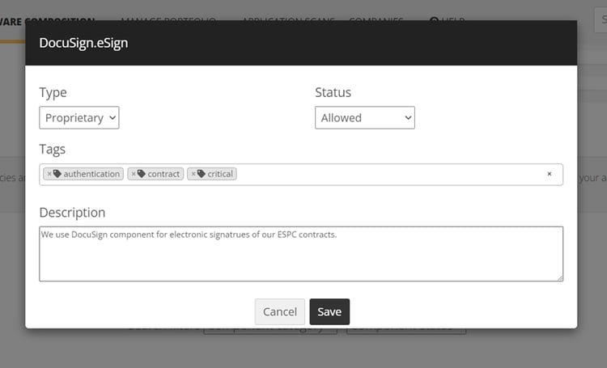Open the Type dropdown showing Proprietary
The height and width of the screenshot is (368, 607).
[x=79, y=118]
